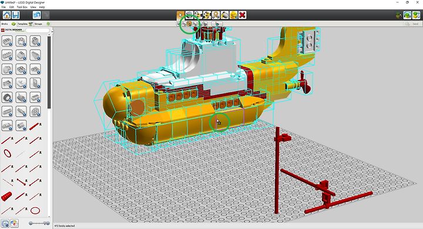Switch to Build mode
This screenshot has height=229, width=423.
pos(398,15)
